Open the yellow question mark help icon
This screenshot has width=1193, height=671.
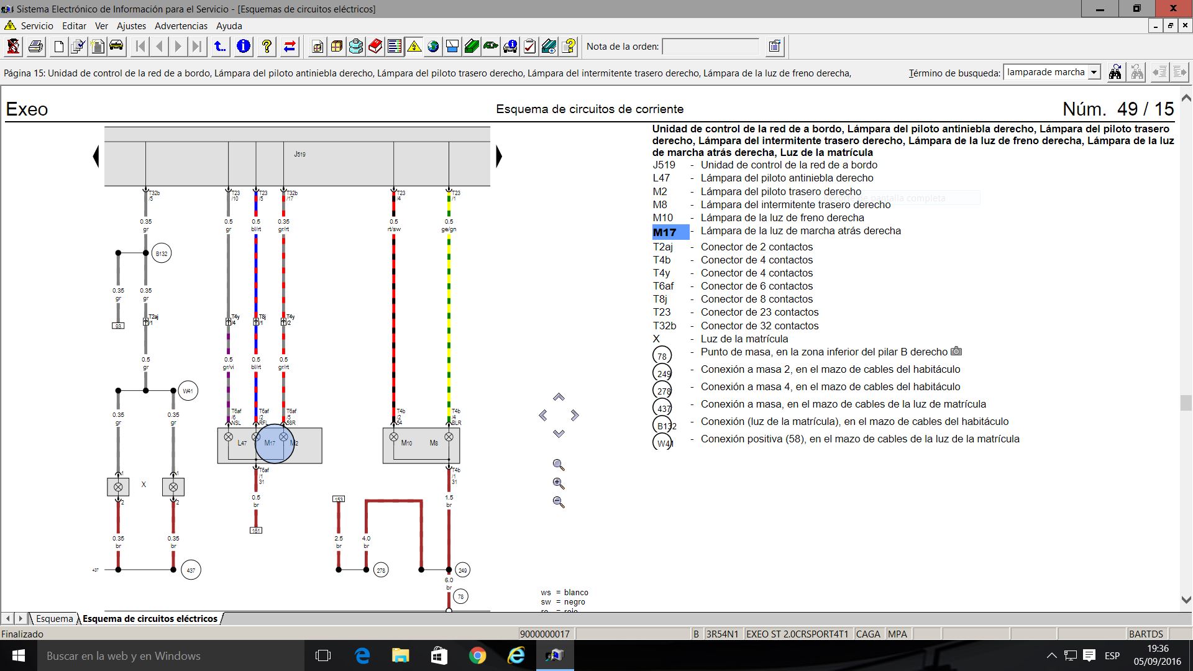tap(267, 47)
